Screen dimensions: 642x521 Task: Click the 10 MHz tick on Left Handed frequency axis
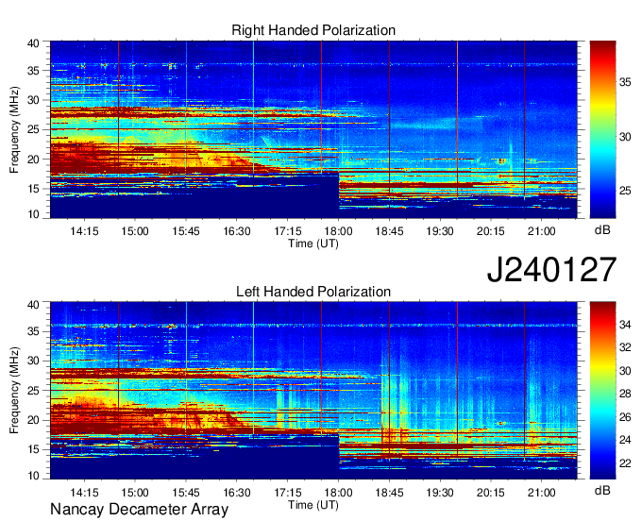pos(33,476)
